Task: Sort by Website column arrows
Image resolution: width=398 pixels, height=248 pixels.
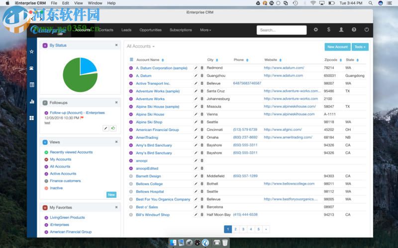Action: [280, 60]
